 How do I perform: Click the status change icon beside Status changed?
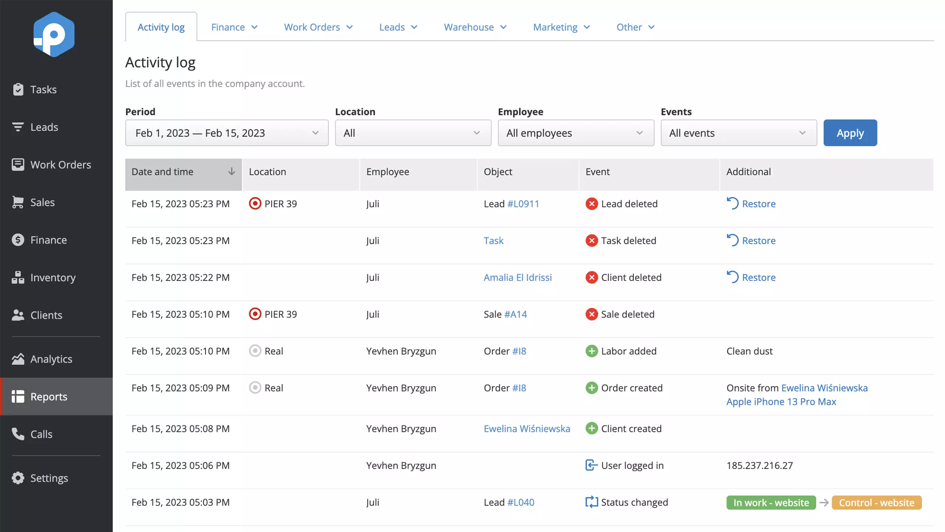[591, 502]
